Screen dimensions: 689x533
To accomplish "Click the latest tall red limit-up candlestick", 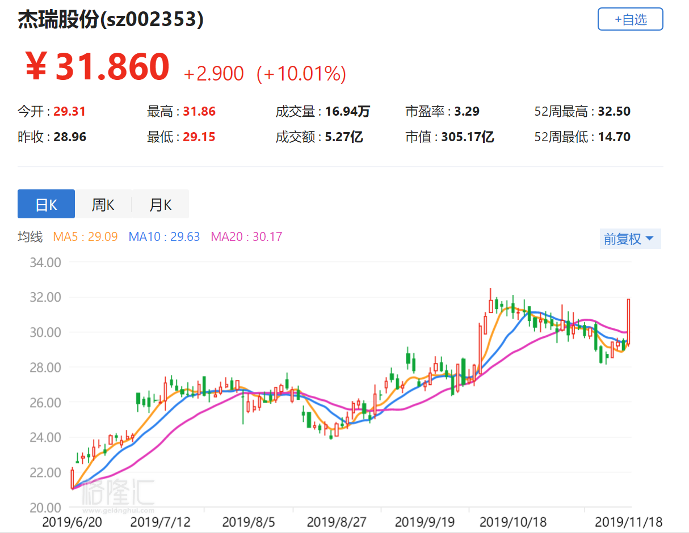I will [x=629, y=322].
